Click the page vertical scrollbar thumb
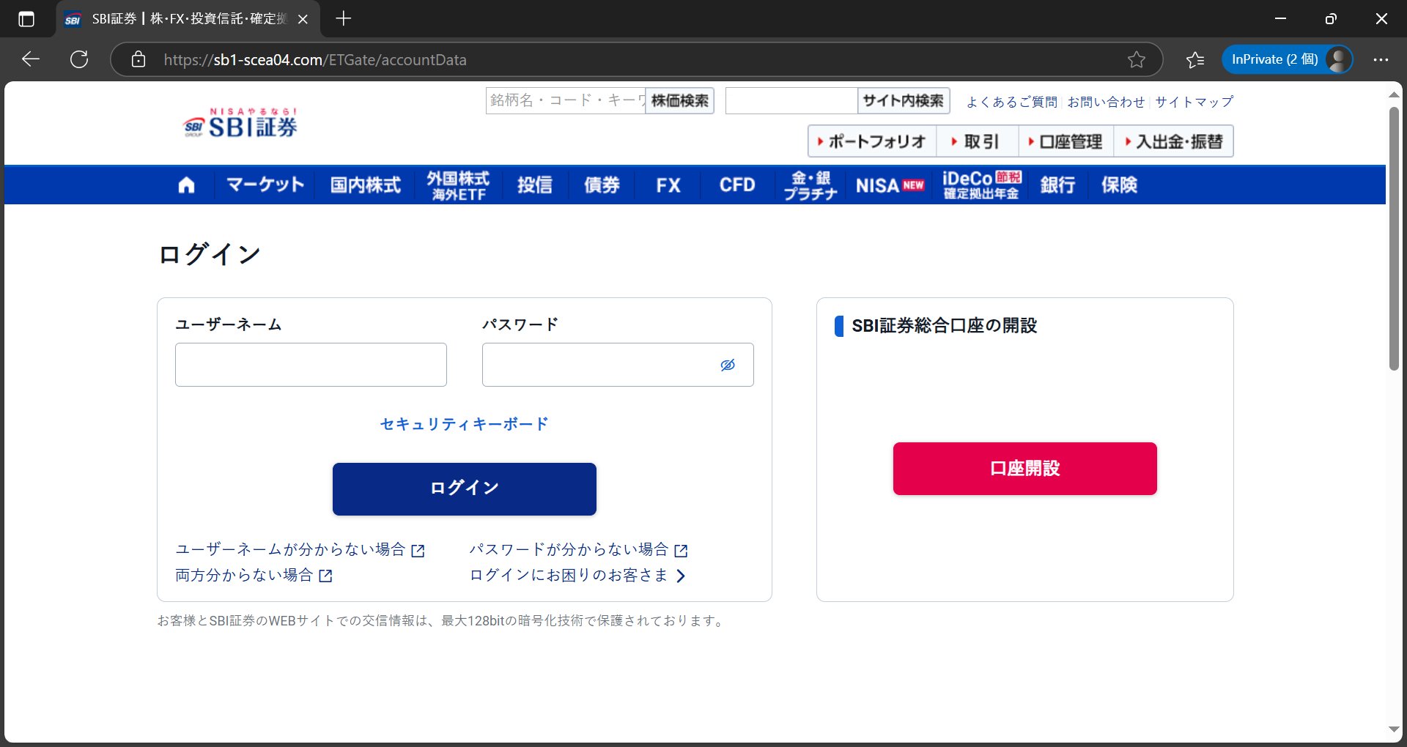 [x=1394, y=238]
